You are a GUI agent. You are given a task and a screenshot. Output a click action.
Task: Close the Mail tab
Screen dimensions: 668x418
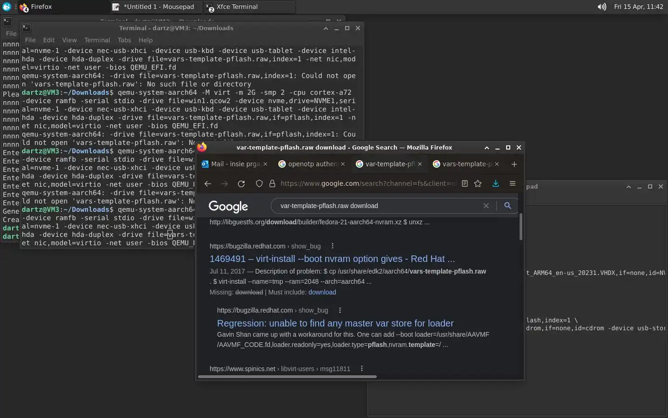pos(265,164)
